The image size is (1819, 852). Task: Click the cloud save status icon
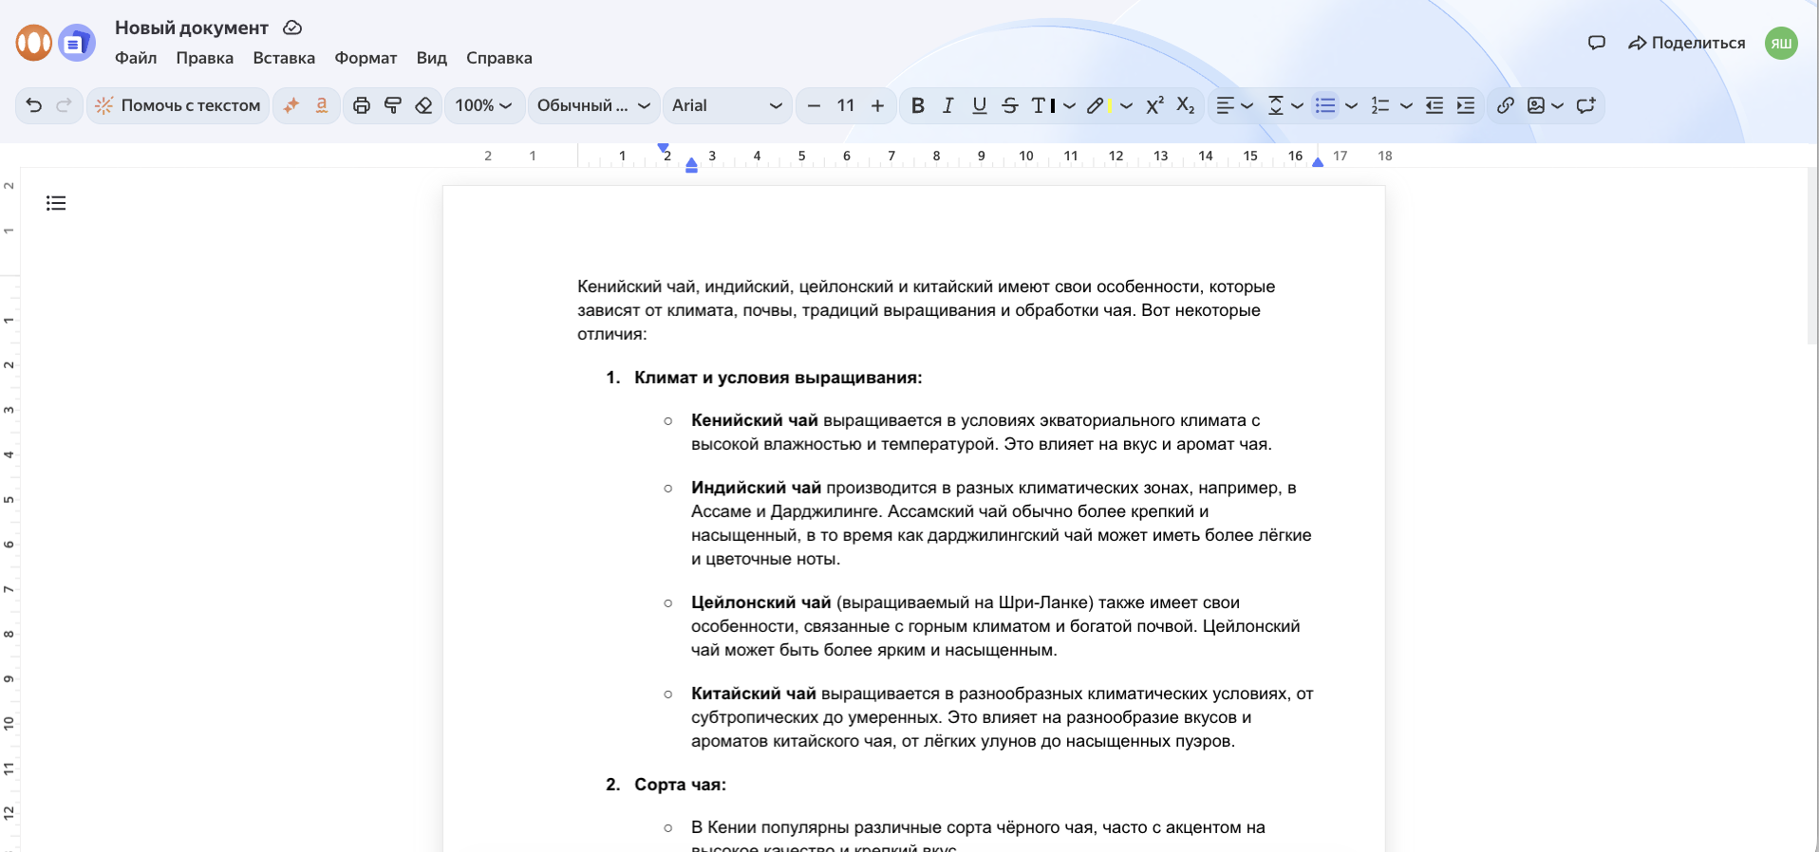292,28
